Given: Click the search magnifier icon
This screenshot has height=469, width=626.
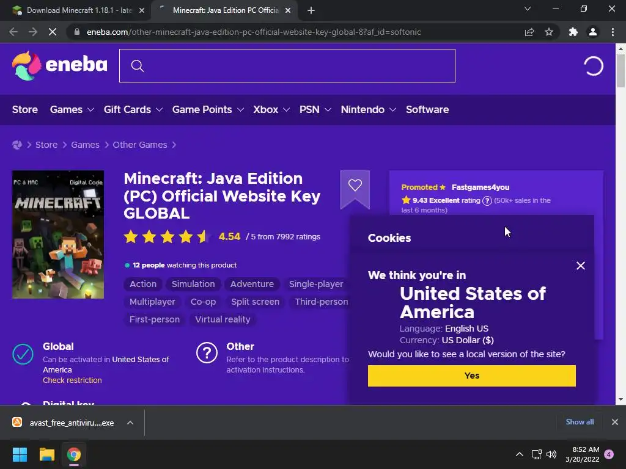Looking at the screenshot, I should [x=137, y=66].
